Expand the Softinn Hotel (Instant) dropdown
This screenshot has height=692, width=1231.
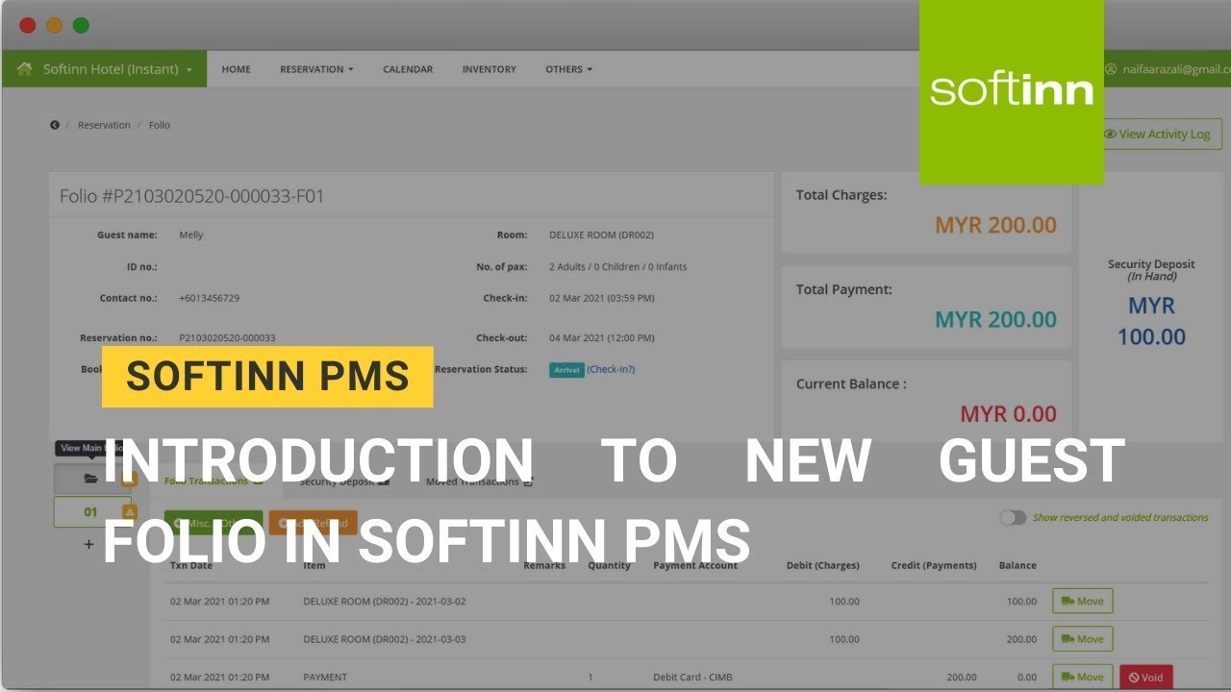coord(118,69)
